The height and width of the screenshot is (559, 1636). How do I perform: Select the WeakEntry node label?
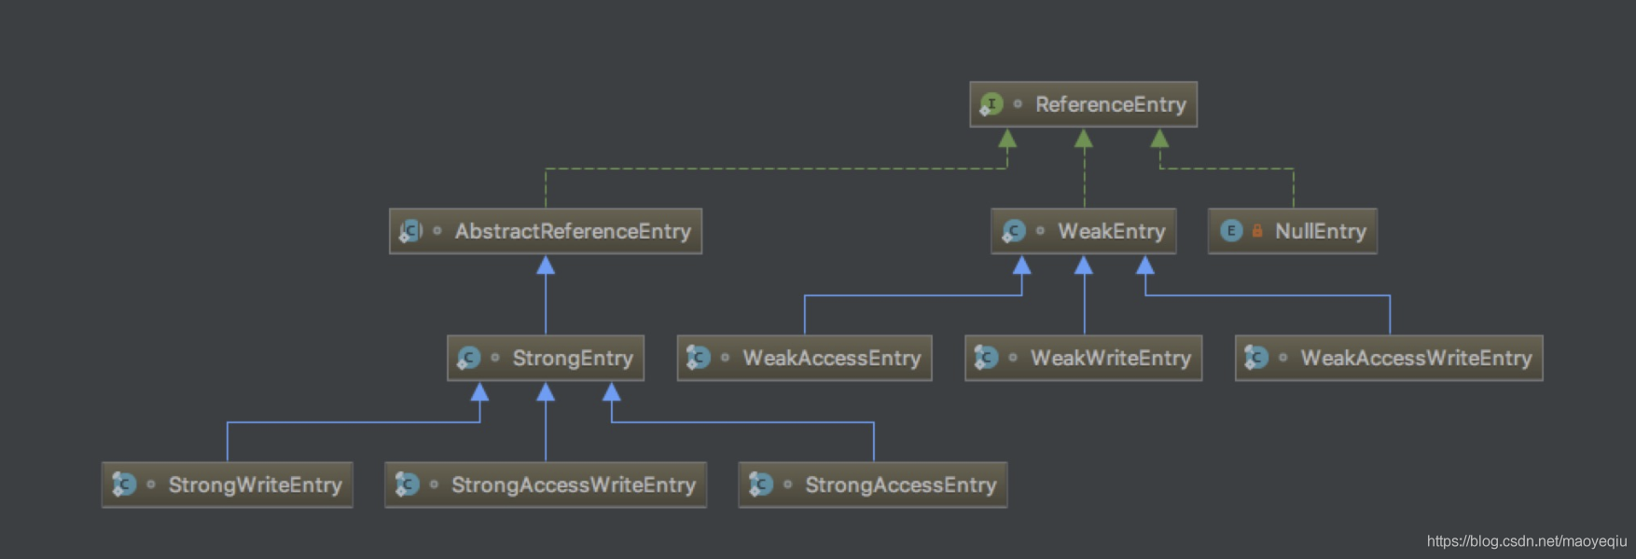coord(1111,231)
